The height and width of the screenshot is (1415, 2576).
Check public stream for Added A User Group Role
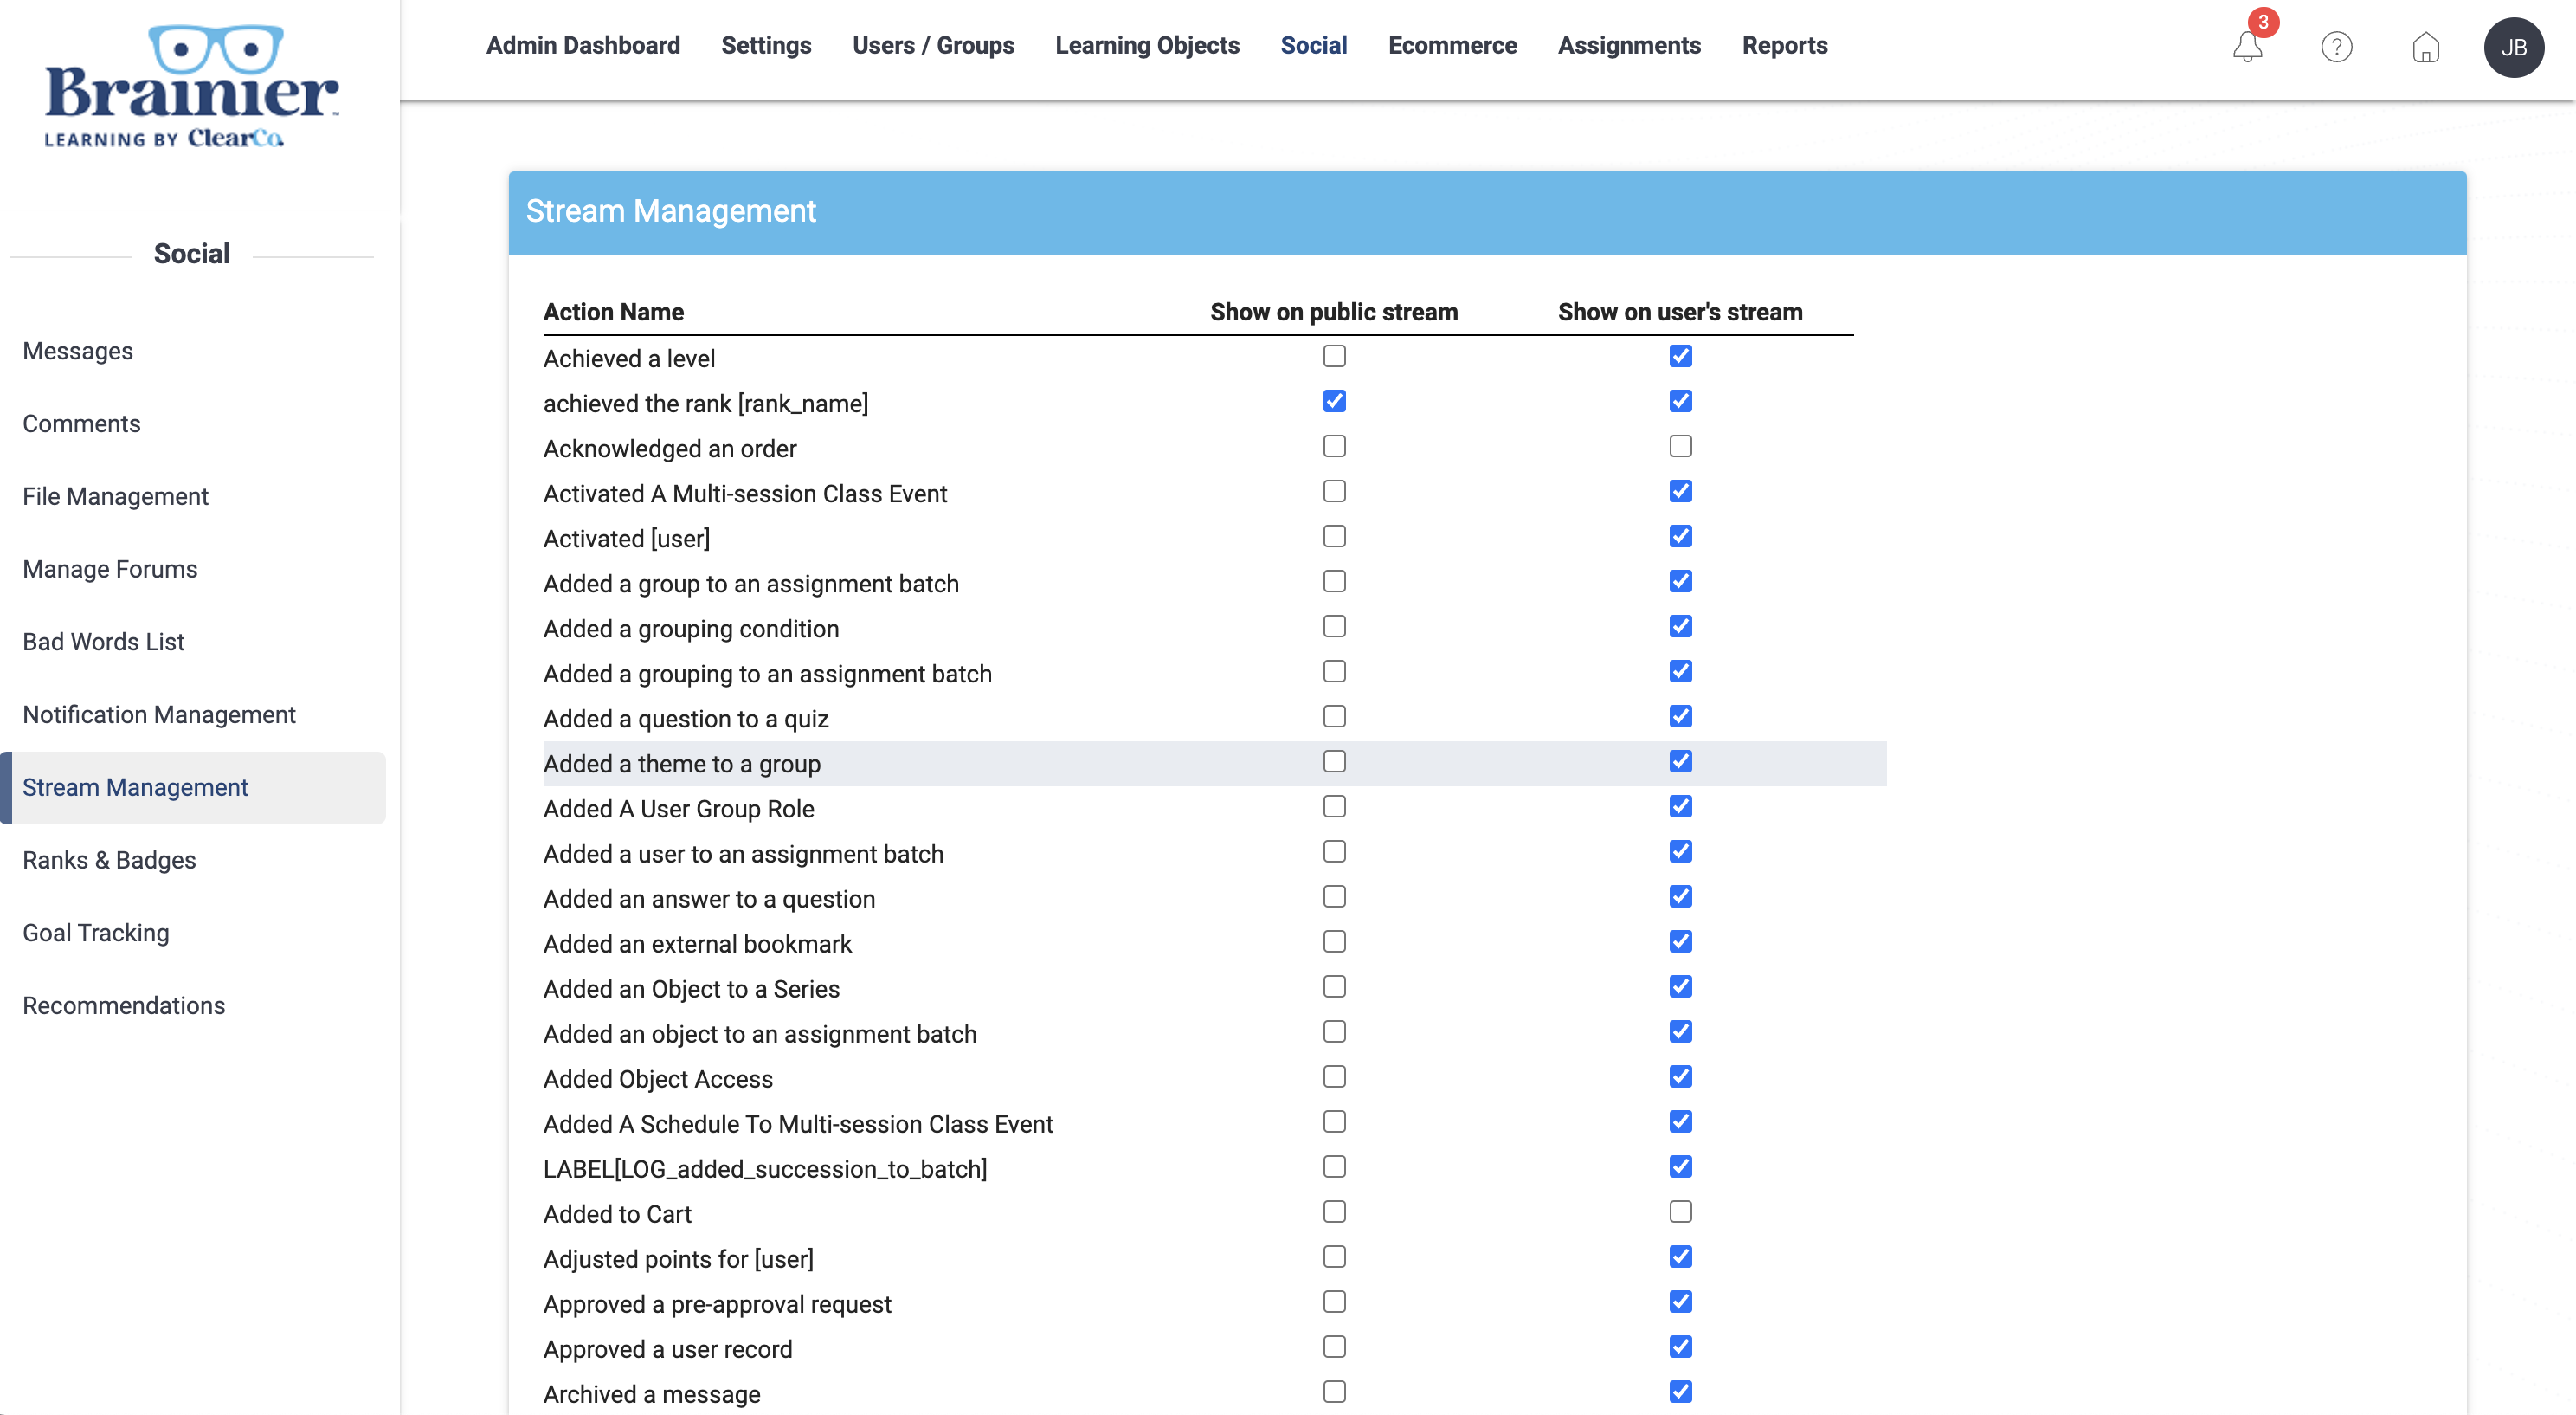pyautogui.click(x=1334, y=806)
